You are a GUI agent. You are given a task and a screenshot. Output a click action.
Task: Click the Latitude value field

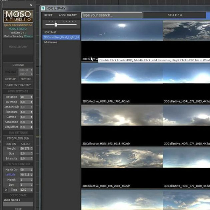point(25,175)
